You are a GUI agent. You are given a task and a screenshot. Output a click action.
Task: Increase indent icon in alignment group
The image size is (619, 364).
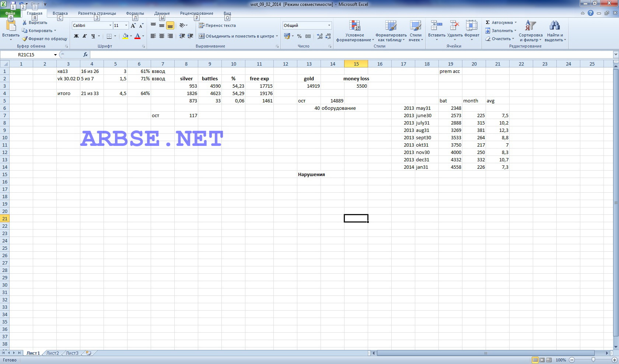pyautogui.click(x=190, y=36)
